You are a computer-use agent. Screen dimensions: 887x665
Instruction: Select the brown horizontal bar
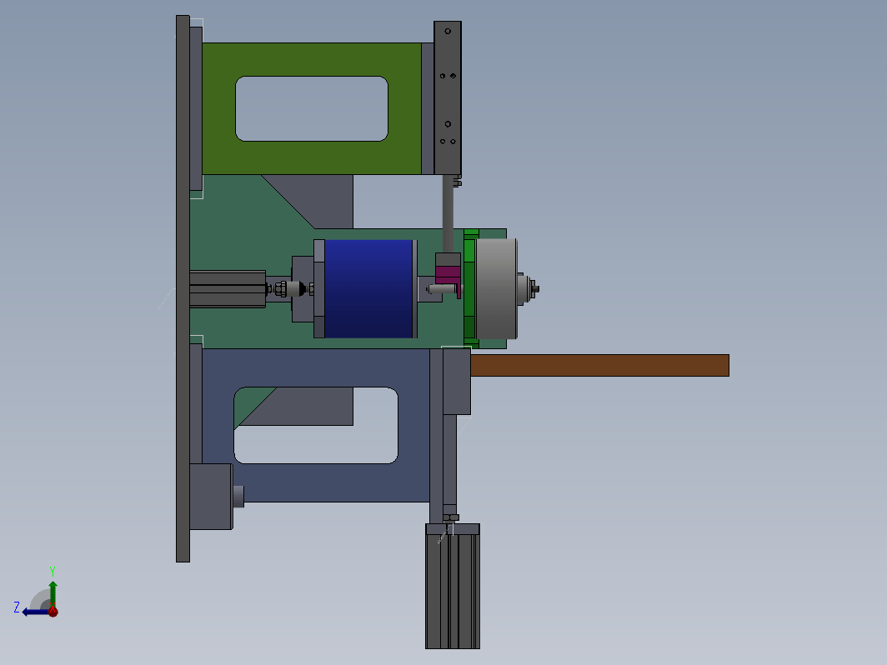click(599, 365)
